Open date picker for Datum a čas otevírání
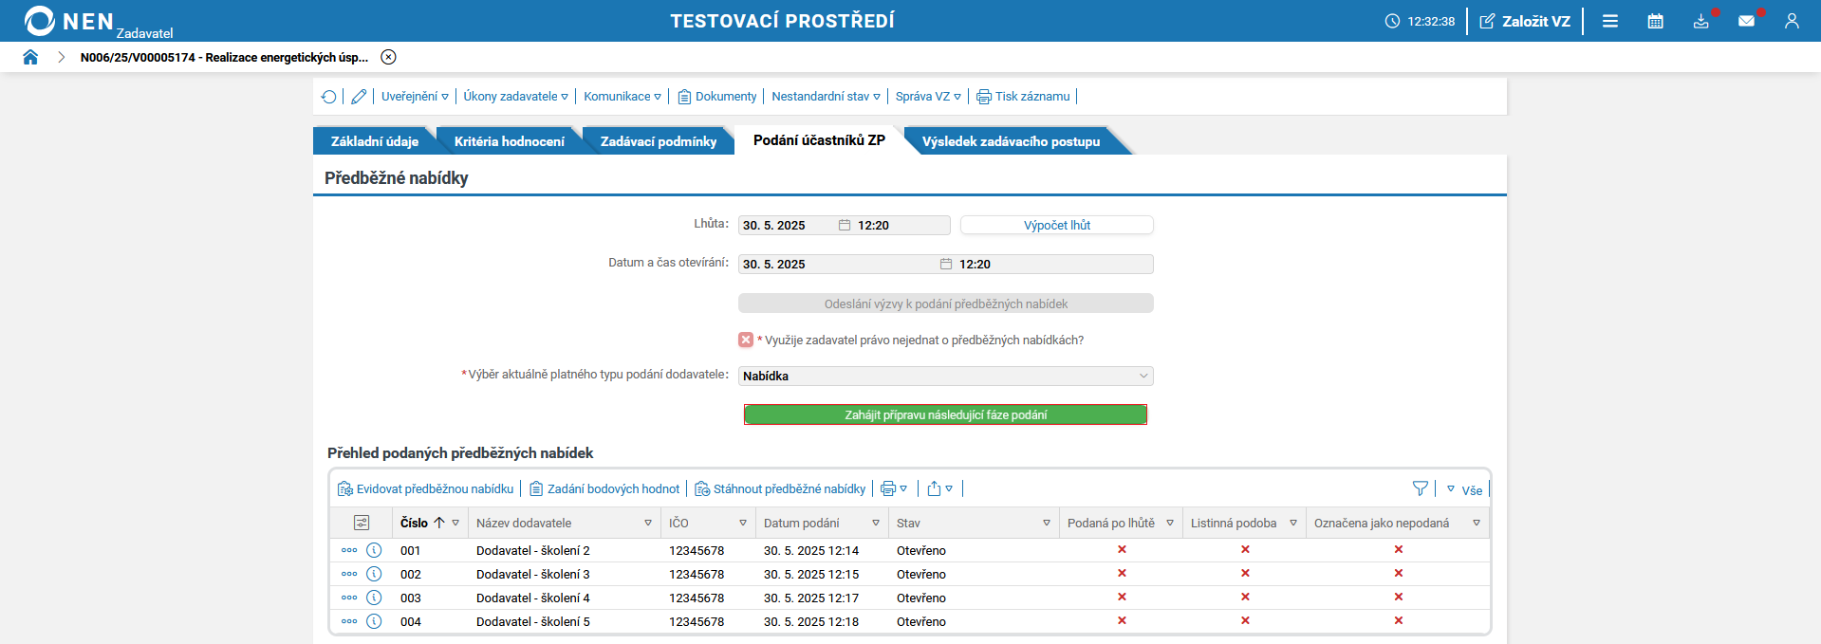The height and width of the screenshot is (644, 1821). pyautogui.click(x=946, y=264)
